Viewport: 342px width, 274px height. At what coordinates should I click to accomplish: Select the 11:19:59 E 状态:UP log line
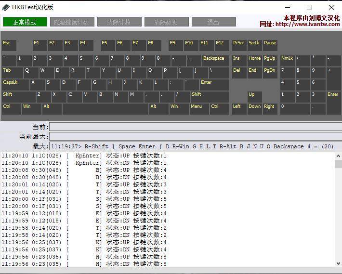click(x=84, y=213)
